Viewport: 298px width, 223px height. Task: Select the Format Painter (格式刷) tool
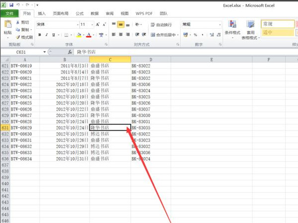[x=18, y=37]
